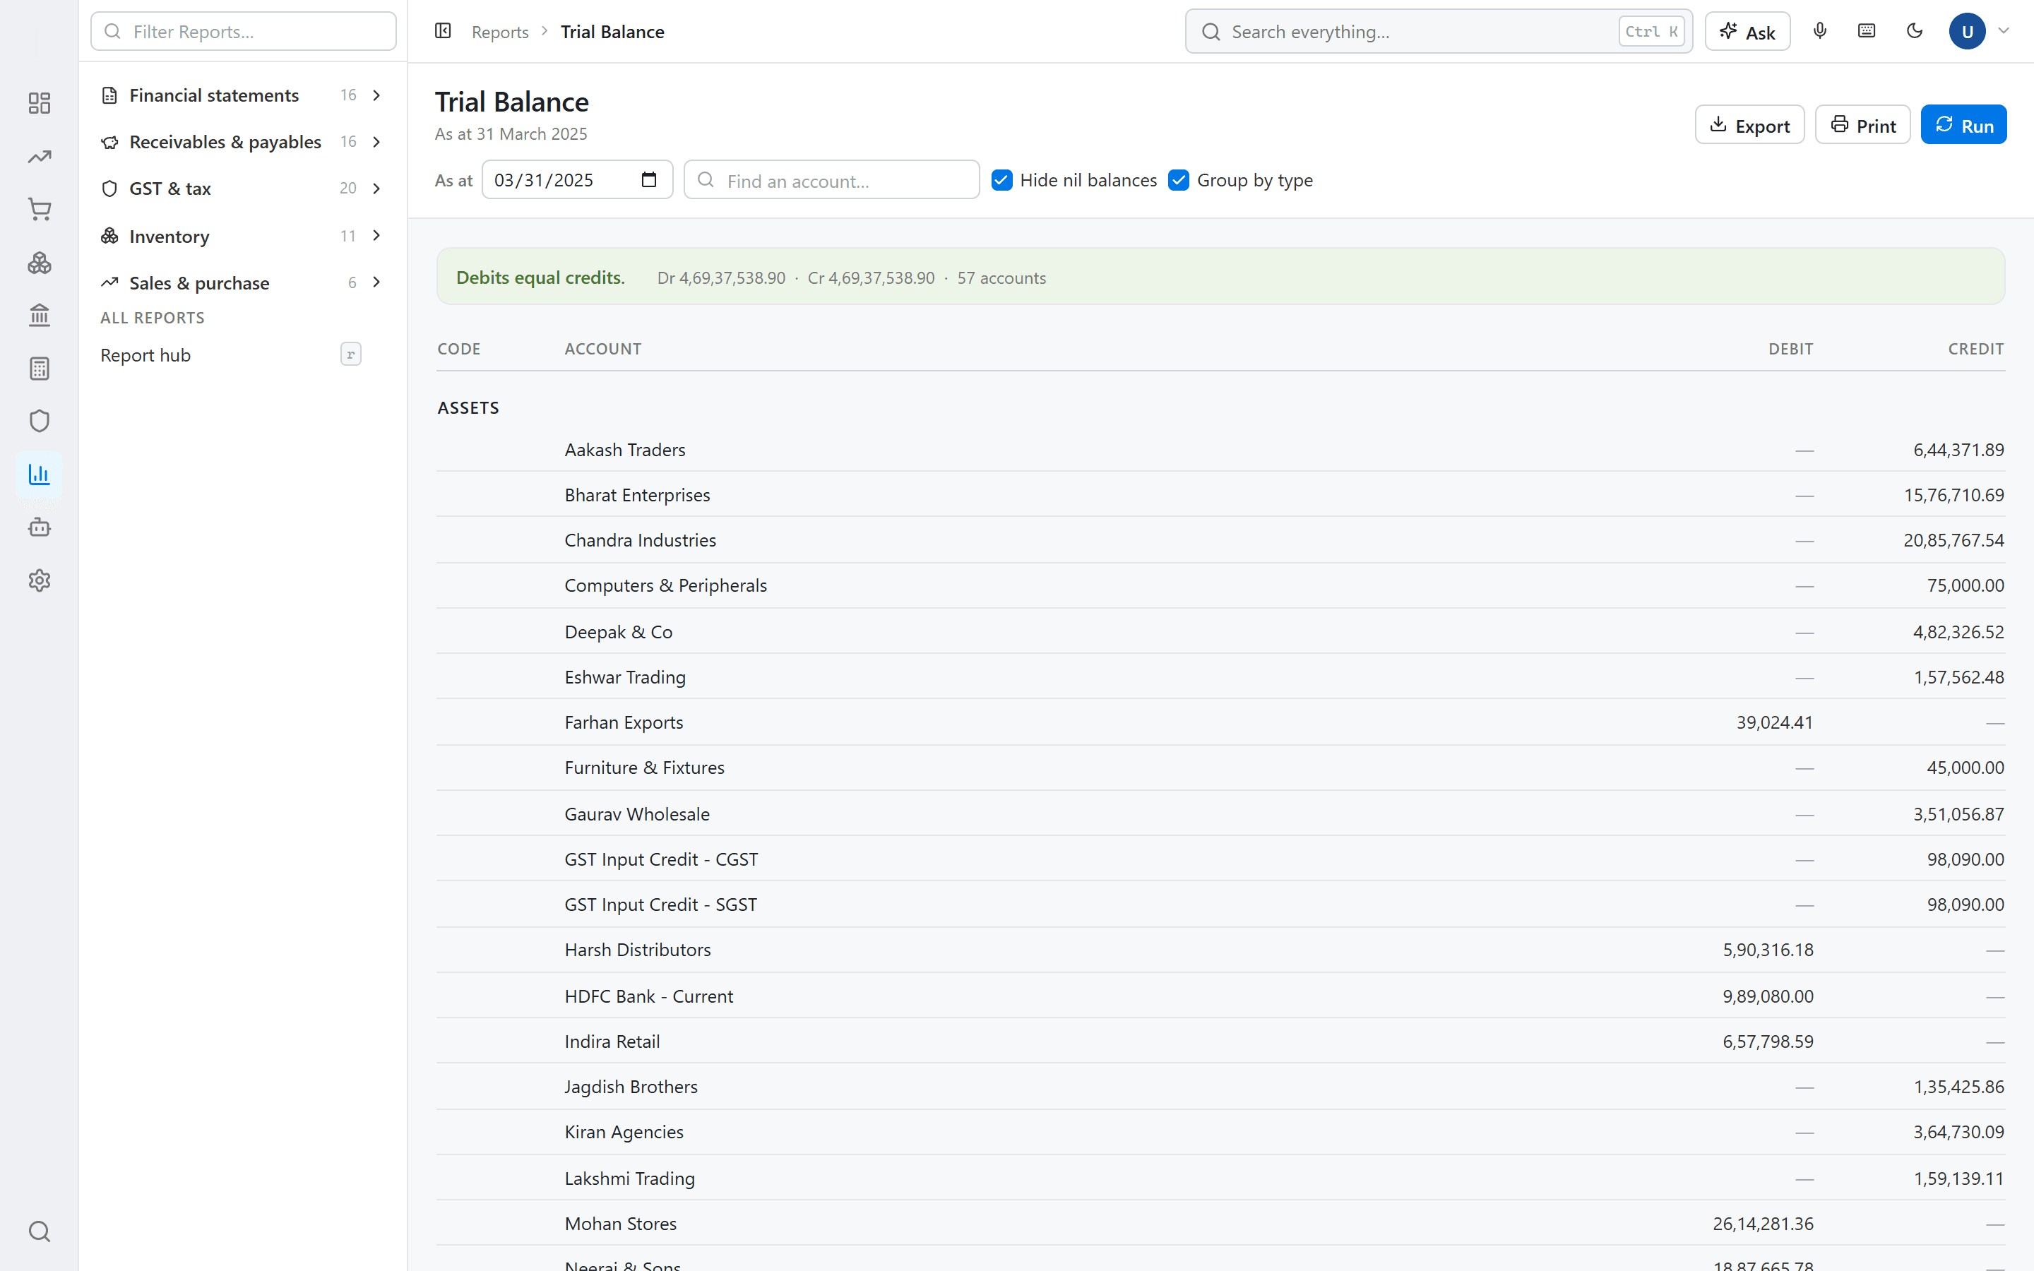Expand Sales & purchase category
2034x1271 pixels.
(x=243, y=282)
